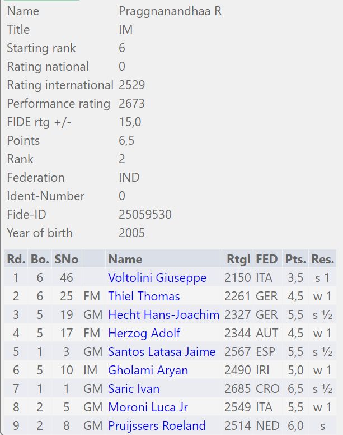The image size is (343, 435).
Task: Click the Moroni Luca Jr link
Action: click(x=151, y=408)
